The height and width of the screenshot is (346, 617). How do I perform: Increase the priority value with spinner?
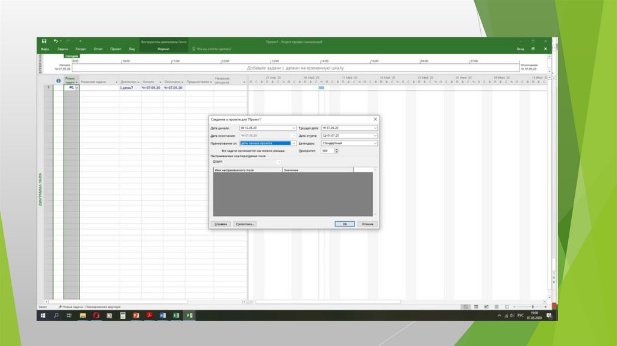click(x=336, y=149)
